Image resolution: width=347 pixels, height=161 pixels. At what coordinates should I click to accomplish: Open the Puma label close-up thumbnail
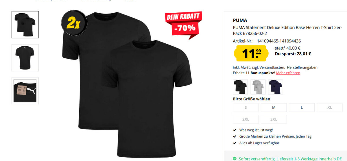pos(25,91)
